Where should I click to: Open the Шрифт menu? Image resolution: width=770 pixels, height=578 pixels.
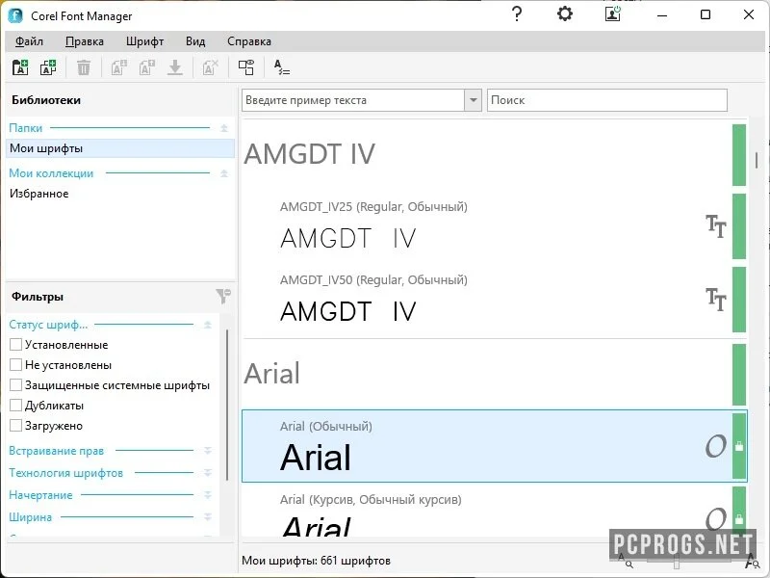[x=145, y=41]
